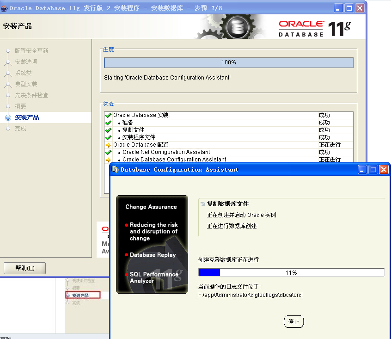
Task: Click the Oracle Database 配置 row label
Action: (141, 145)
